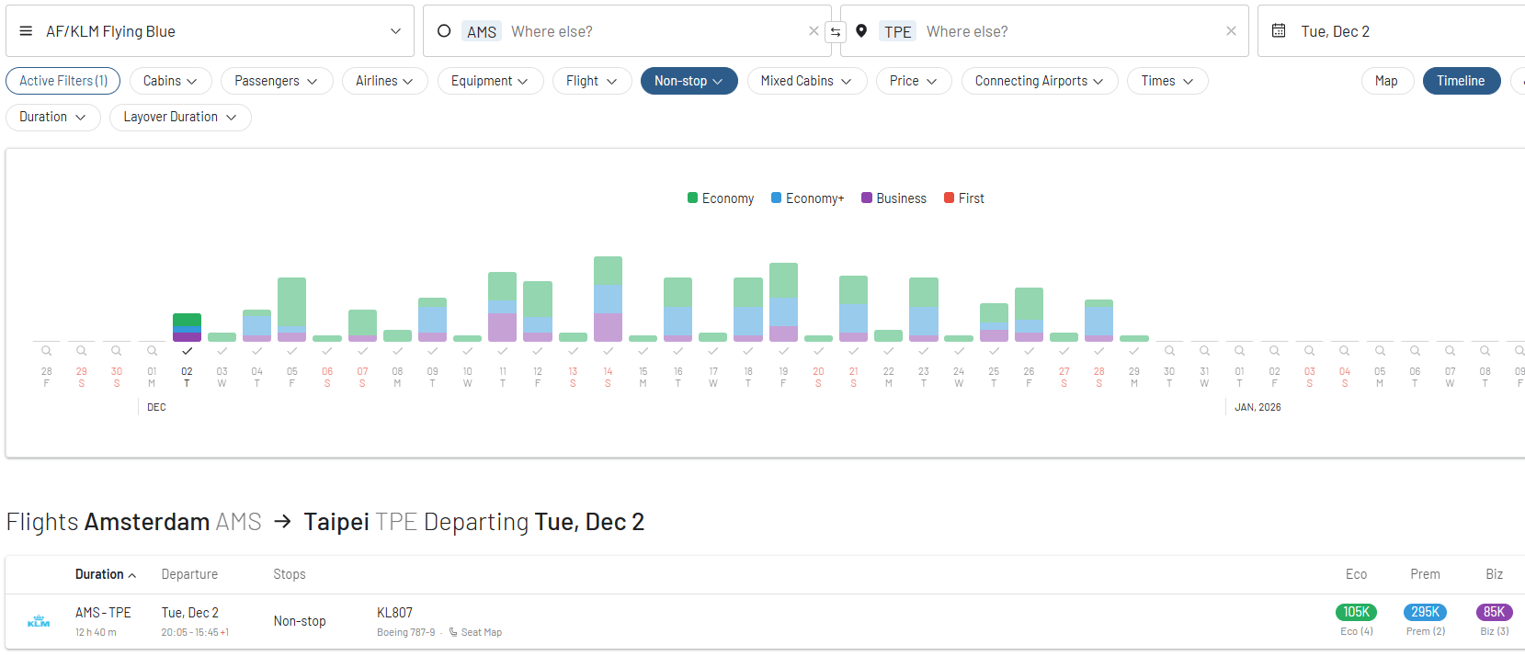This screenshot has width=1525, height=656.
Task: Click the swap origin and destination icon
Action: (835, 32)
